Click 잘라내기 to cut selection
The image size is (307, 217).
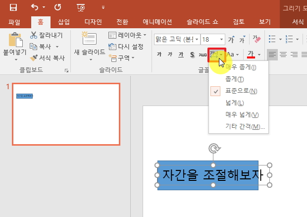(x=47, y=35)
